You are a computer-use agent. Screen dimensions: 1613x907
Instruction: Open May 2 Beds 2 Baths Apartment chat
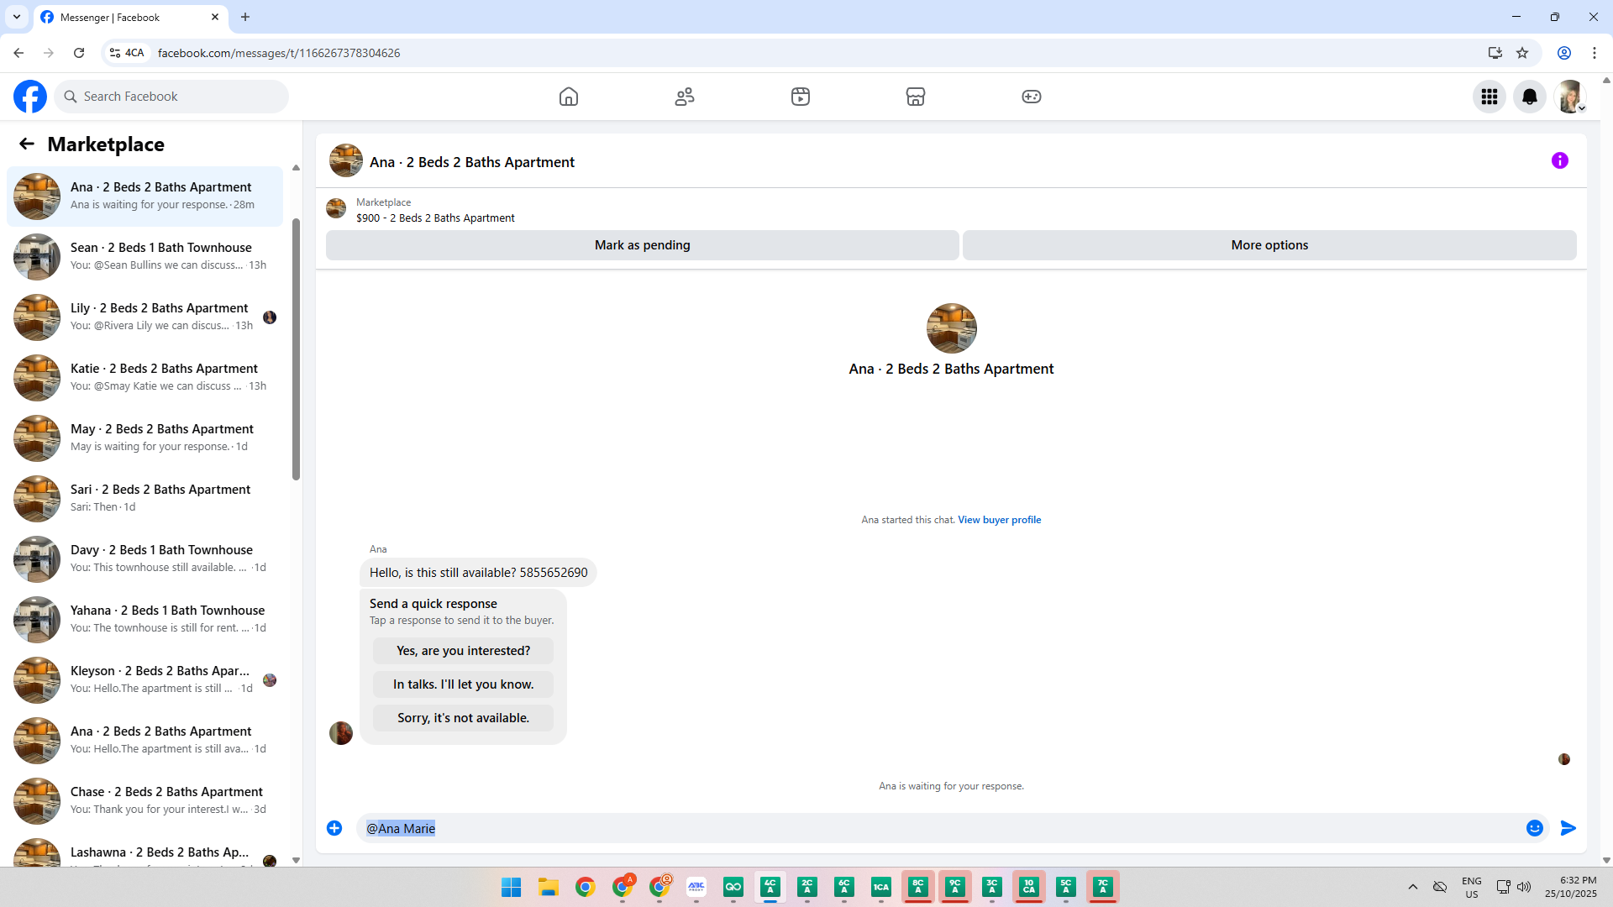(144, 438)
